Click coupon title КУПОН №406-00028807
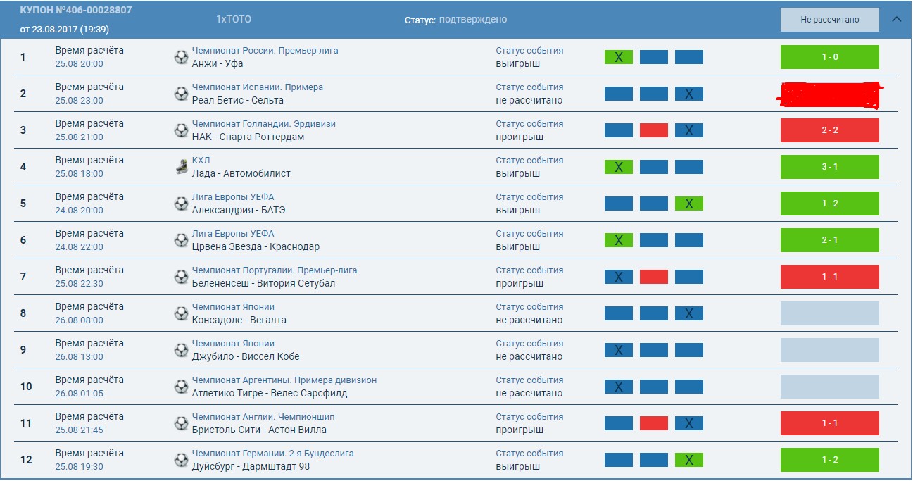The height and width of the screenshot is (481, 913). click(75, 11)
